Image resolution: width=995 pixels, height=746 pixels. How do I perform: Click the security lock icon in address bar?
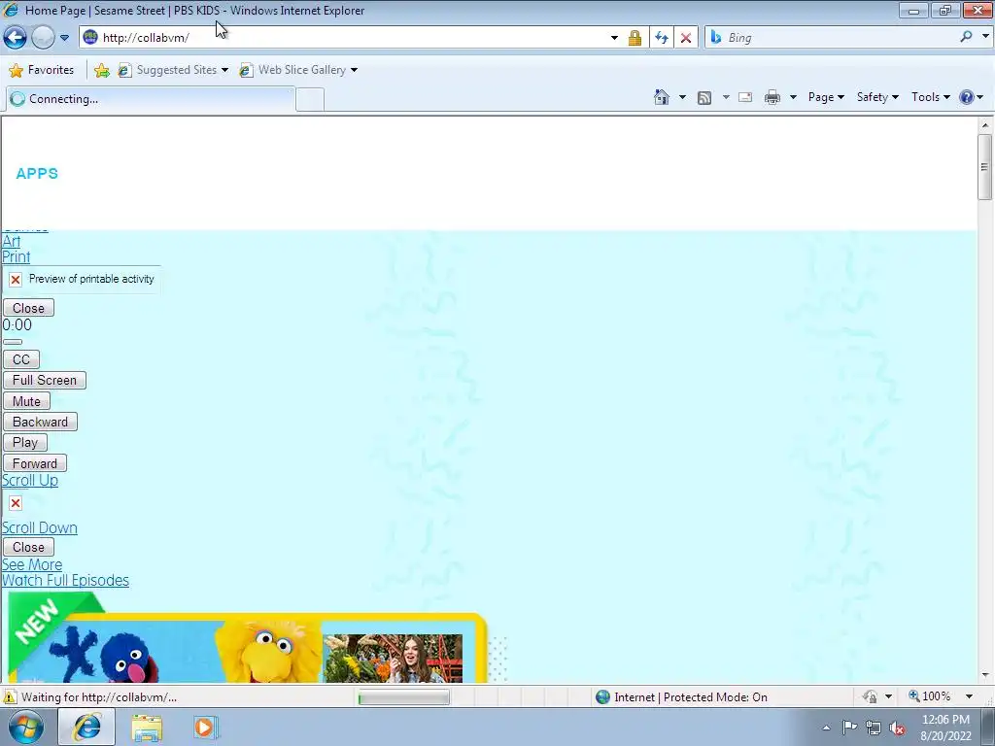tap(635, 38)
